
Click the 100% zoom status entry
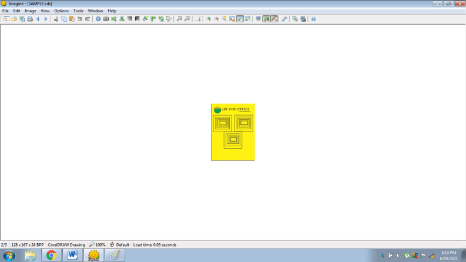pos(97,245)
